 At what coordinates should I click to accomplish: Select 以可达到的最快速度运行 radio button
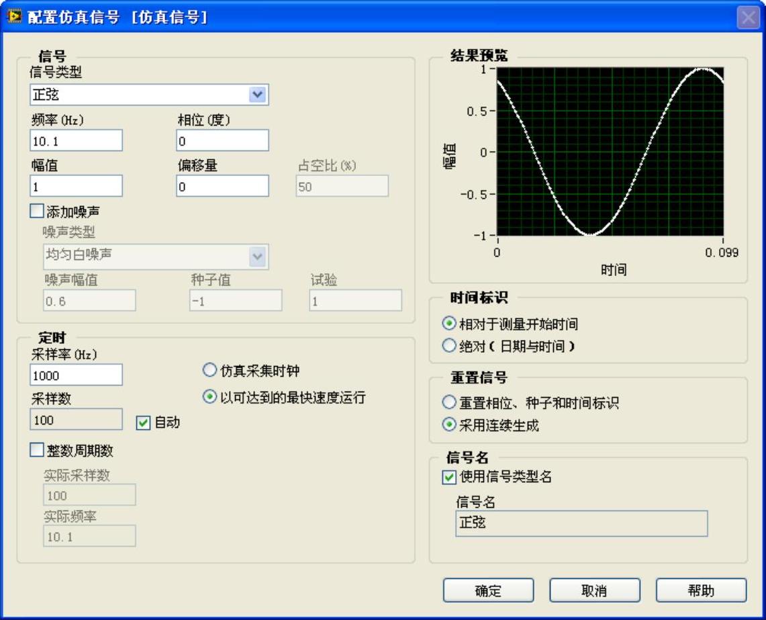point(209,396)
